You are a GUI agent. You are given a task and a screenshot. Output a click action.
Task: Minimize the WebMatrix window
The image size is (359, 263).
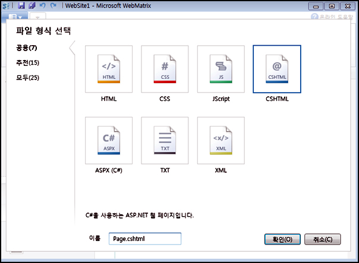click(316, 7)
